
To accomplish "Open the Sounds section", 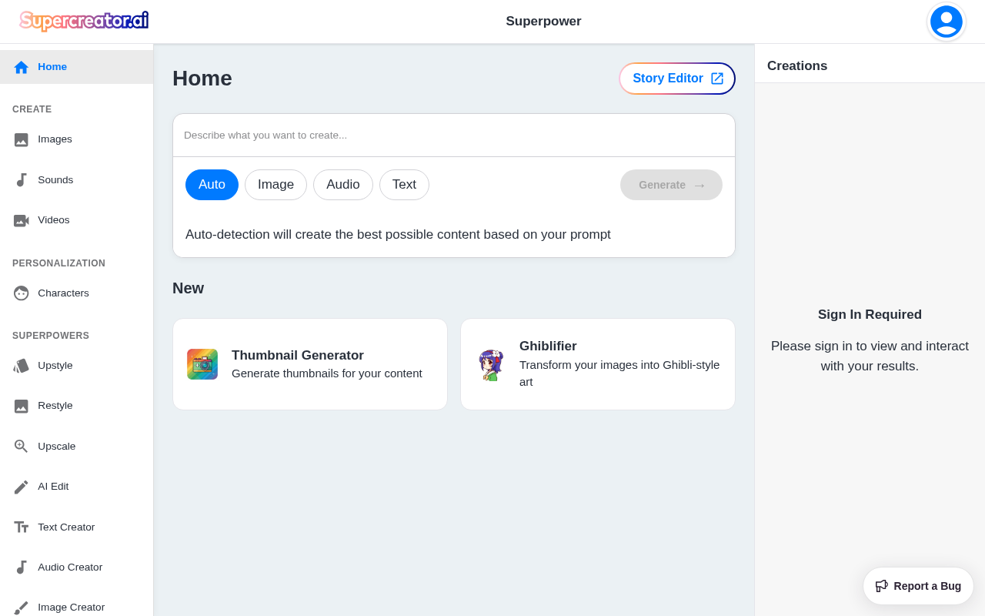I will [21, 179].
